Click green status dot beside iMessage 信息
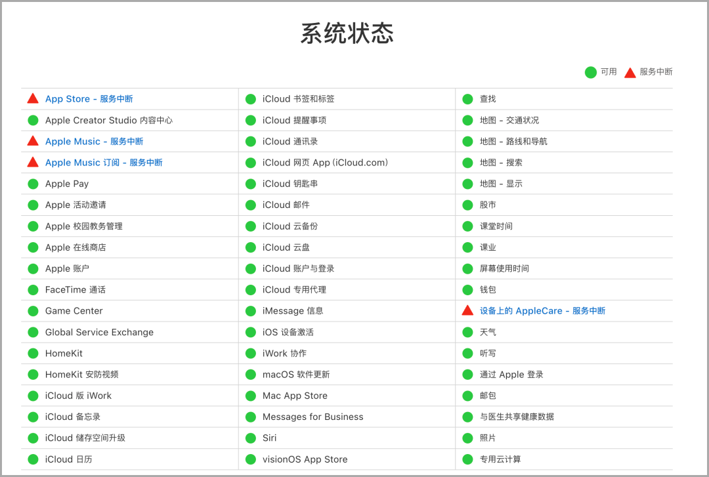Viewport: 709px width, 477px height. click(251, 311)
